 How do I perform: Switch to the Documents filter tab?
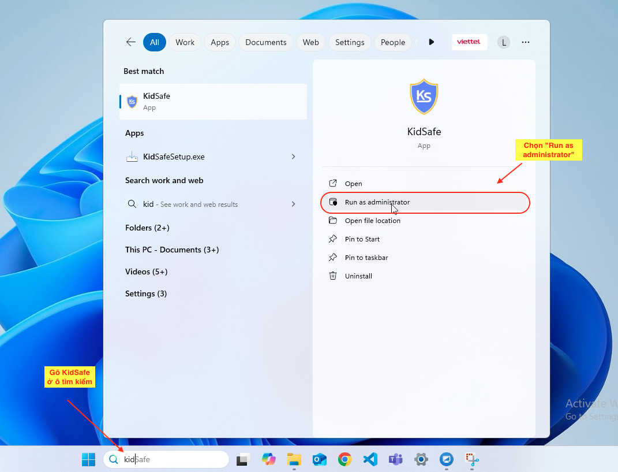coord(265,42)
